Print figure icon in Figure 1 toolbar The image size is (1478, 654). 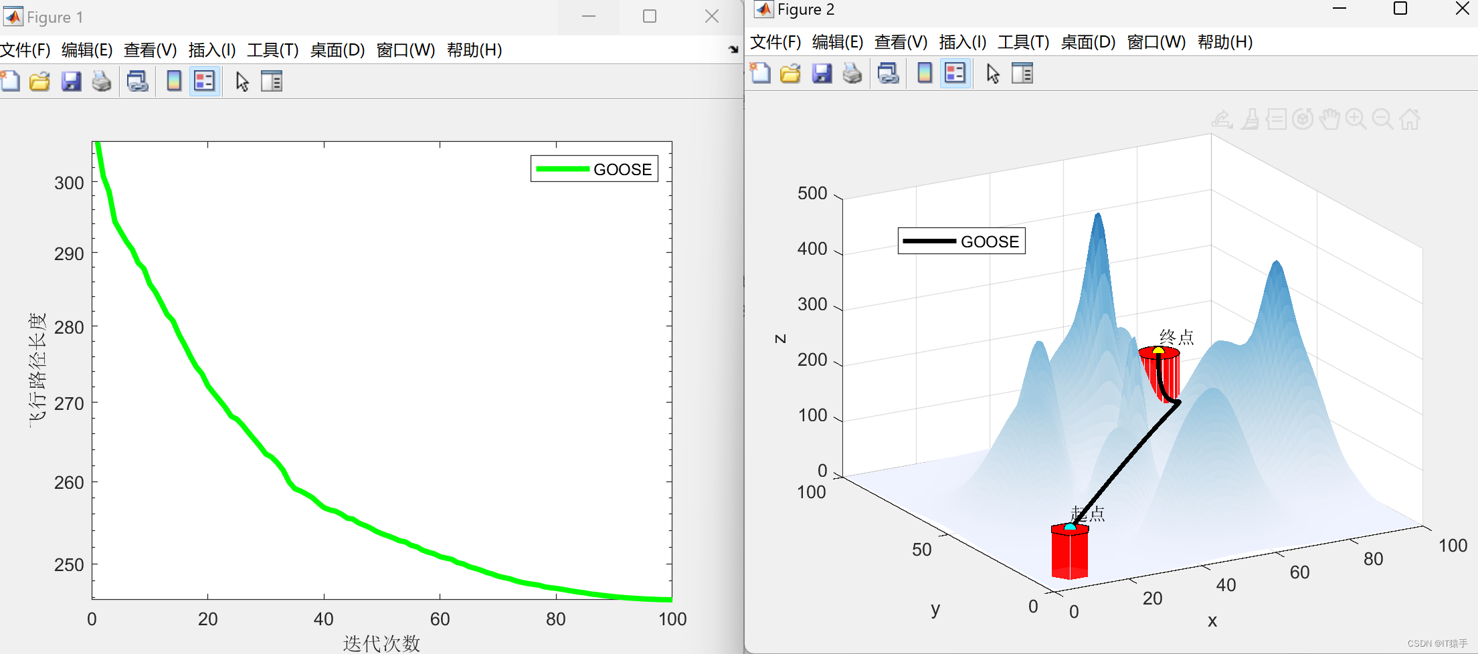click(x=102, y=82)
